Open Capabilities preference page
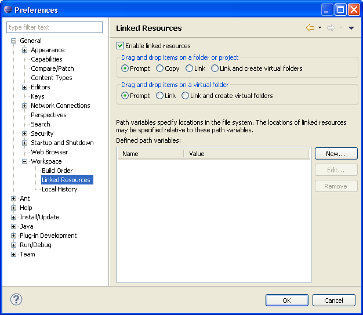 (46, 59)
